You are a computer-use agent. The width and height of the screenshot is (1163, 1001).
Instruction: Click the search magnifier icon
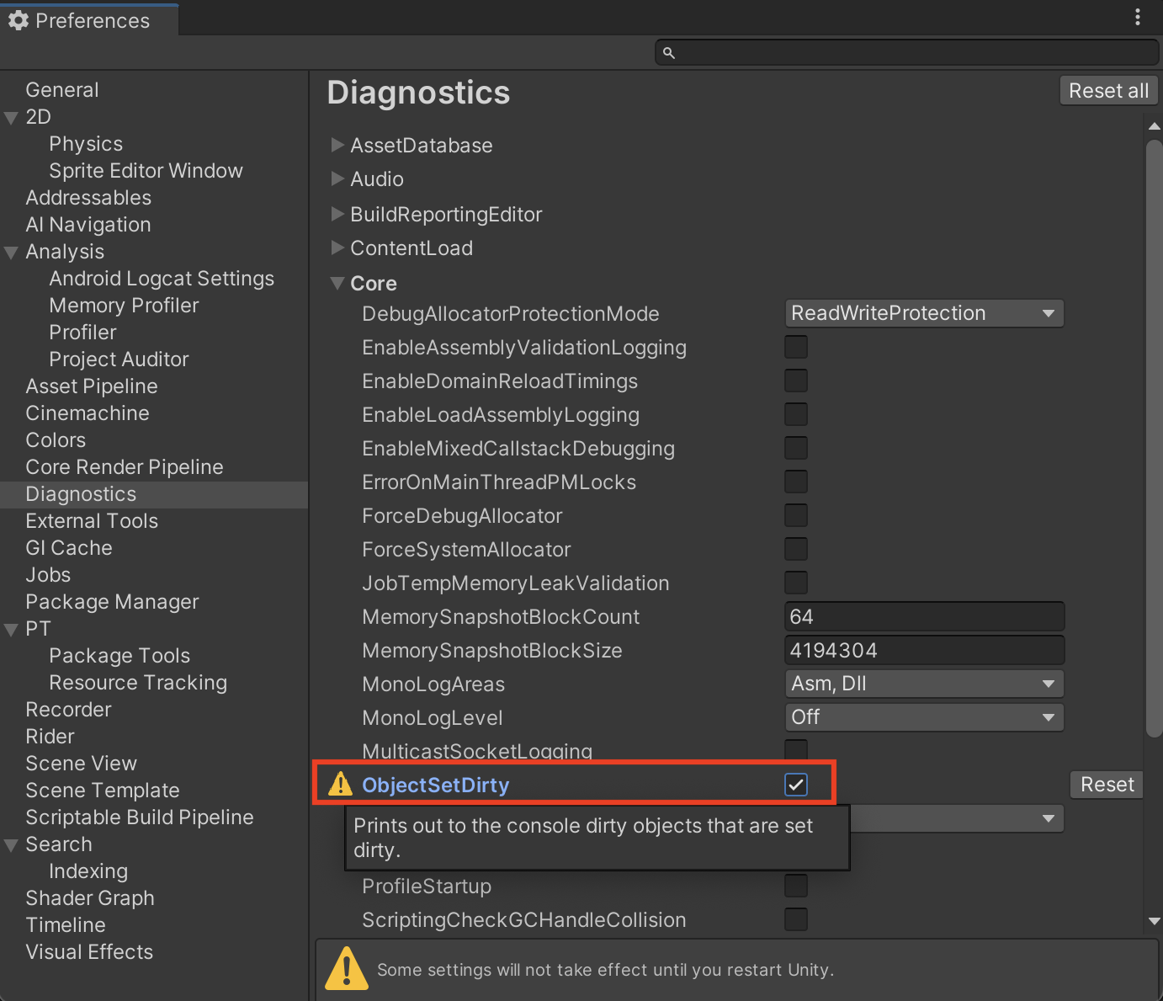(x=669, y=53)
